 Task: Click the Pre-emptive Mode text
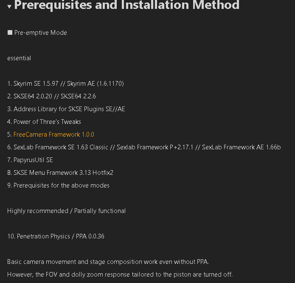(x=41, y=33)
